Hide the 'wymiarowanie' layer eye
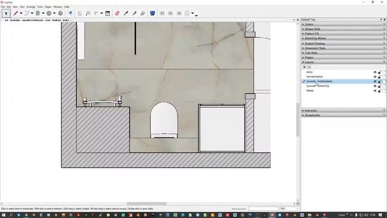 click(x=375, y=77)
